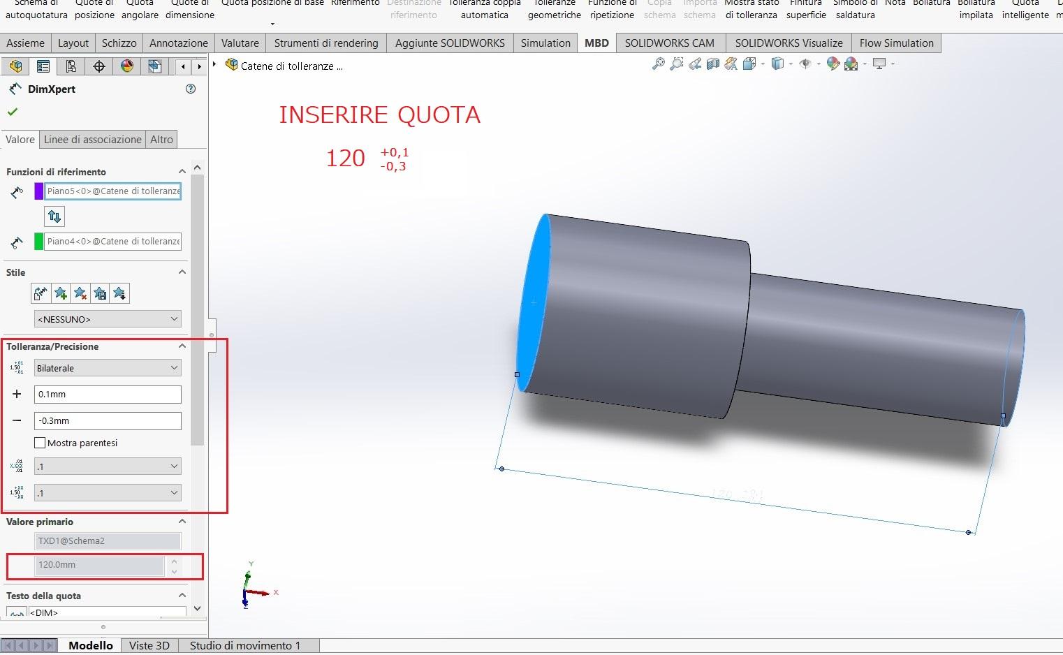Switch to the Altro tab

[x=161, y=140]
